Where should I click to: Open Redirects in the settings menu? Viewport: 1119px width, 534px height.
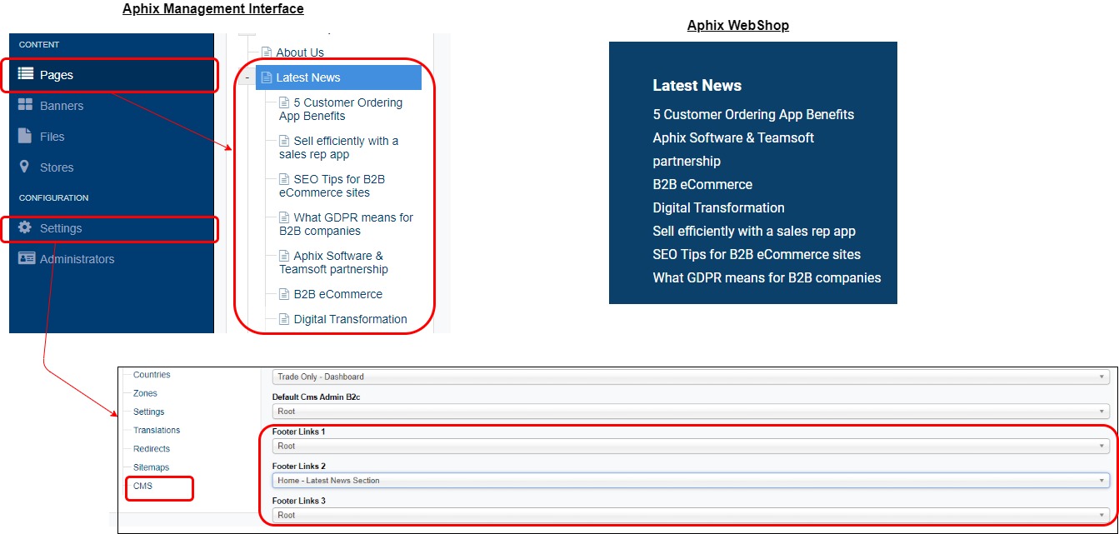(x=152, y=449)
